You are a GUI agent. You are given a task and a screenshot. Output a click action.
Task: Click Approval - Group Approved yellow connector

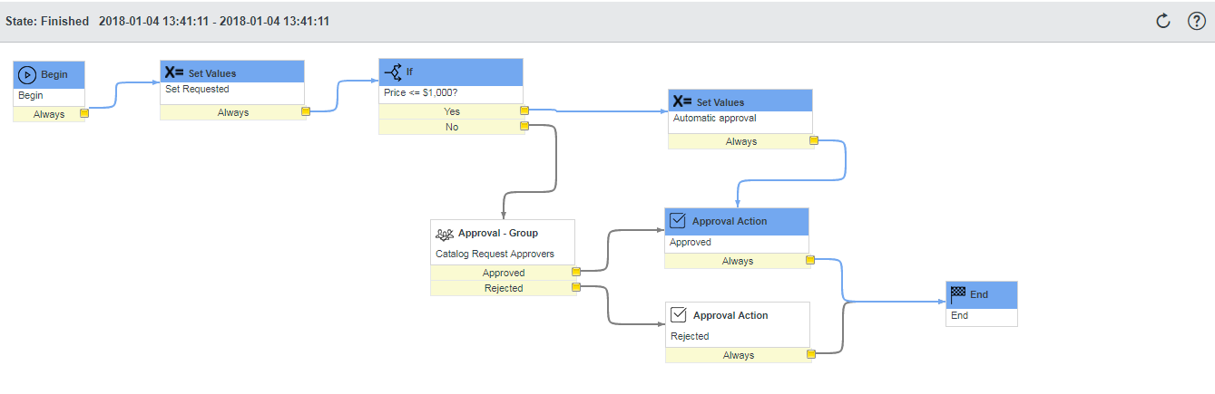click(575, 272)
